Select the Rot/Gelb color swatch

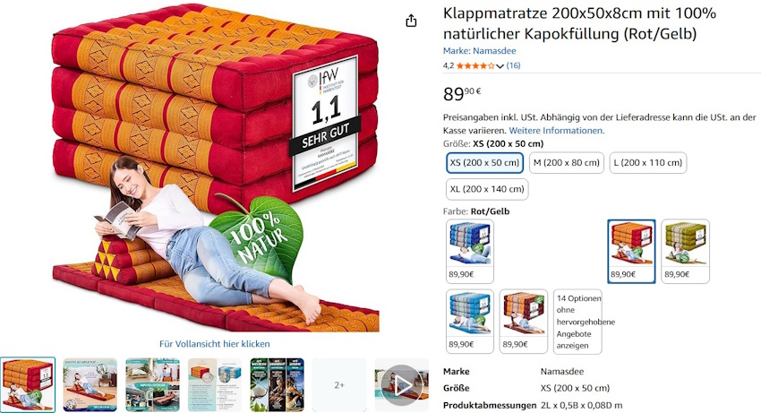(631, 251)
